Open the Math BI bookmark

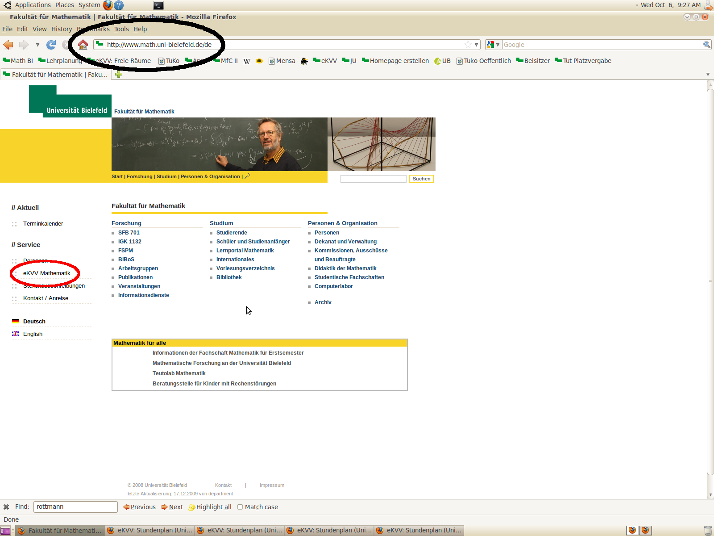pos(18,61)
